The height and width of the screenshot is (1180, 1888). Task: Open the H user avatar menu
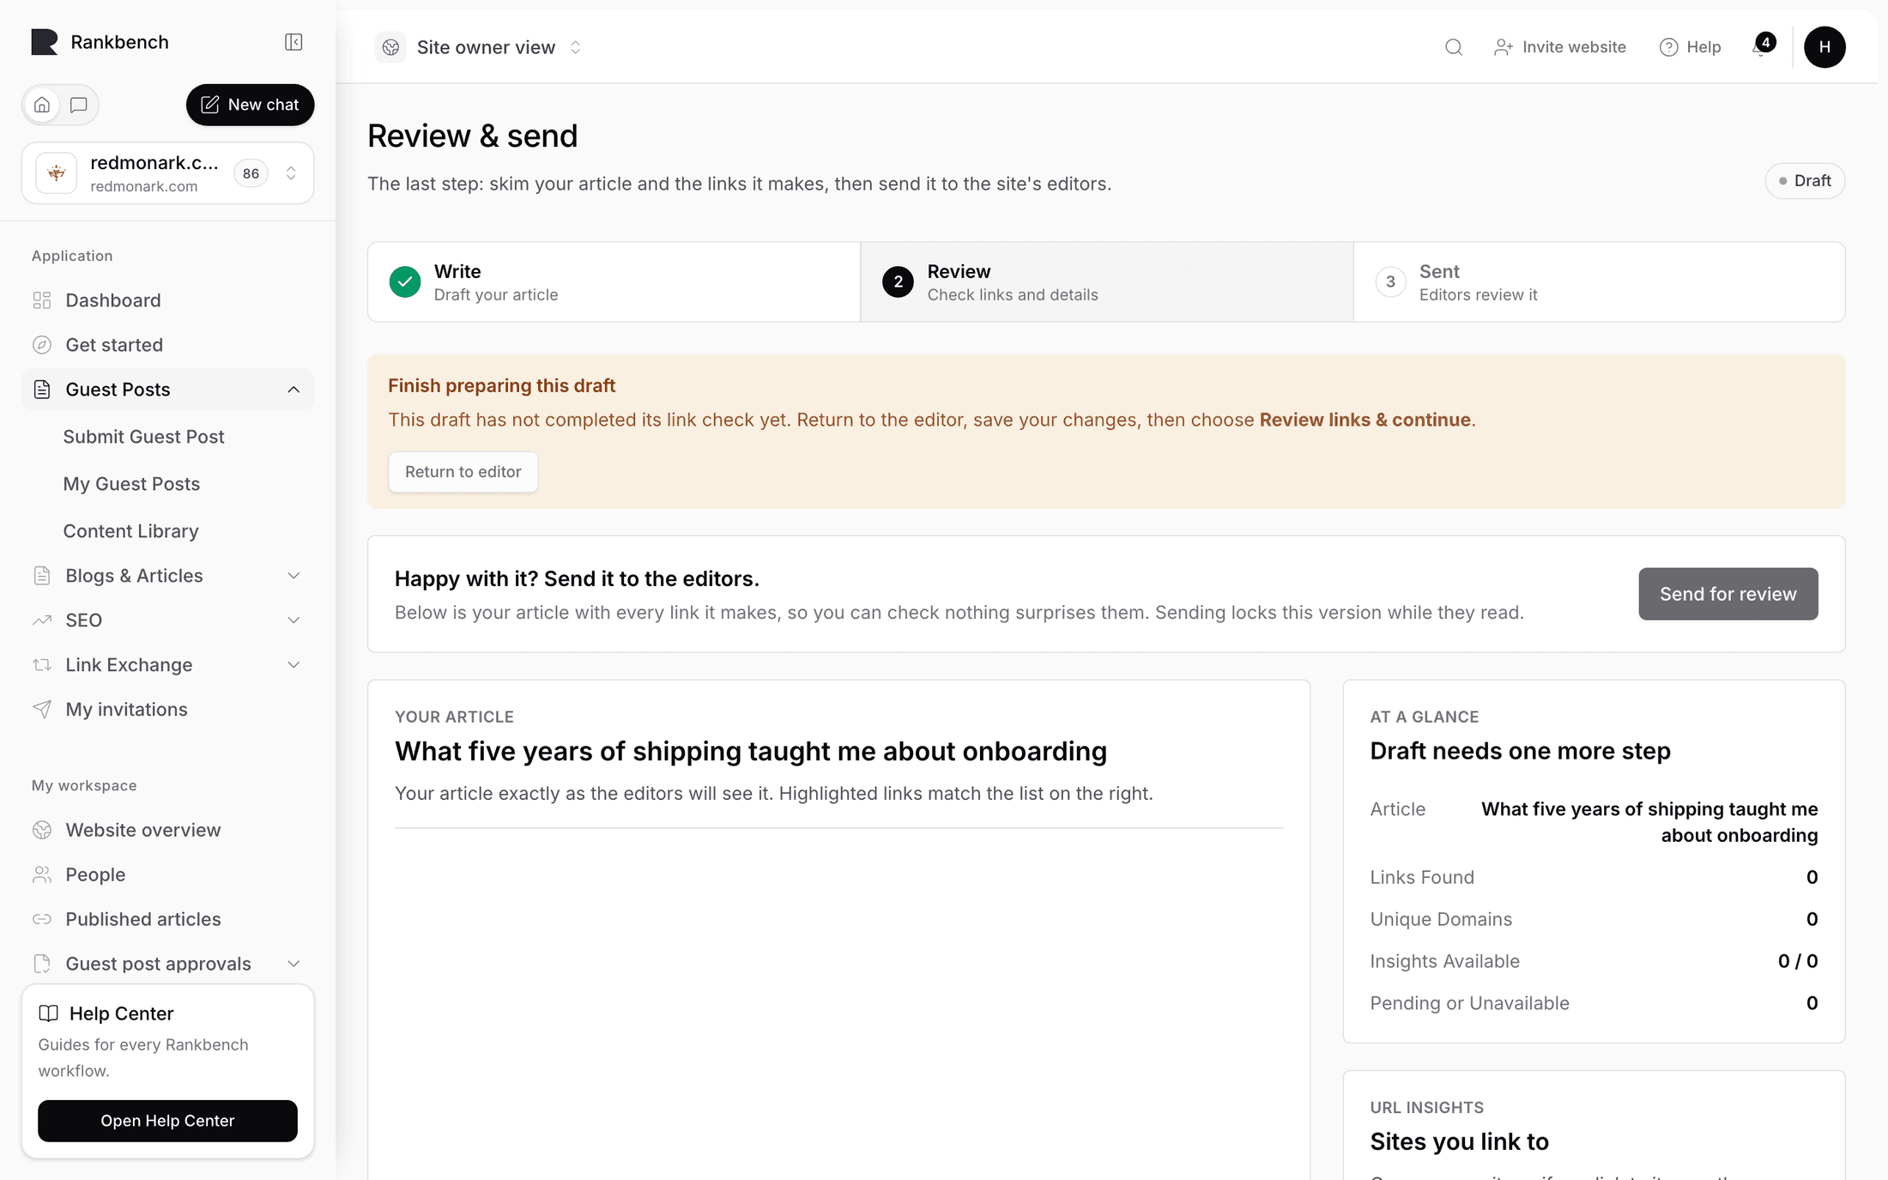1824,47
